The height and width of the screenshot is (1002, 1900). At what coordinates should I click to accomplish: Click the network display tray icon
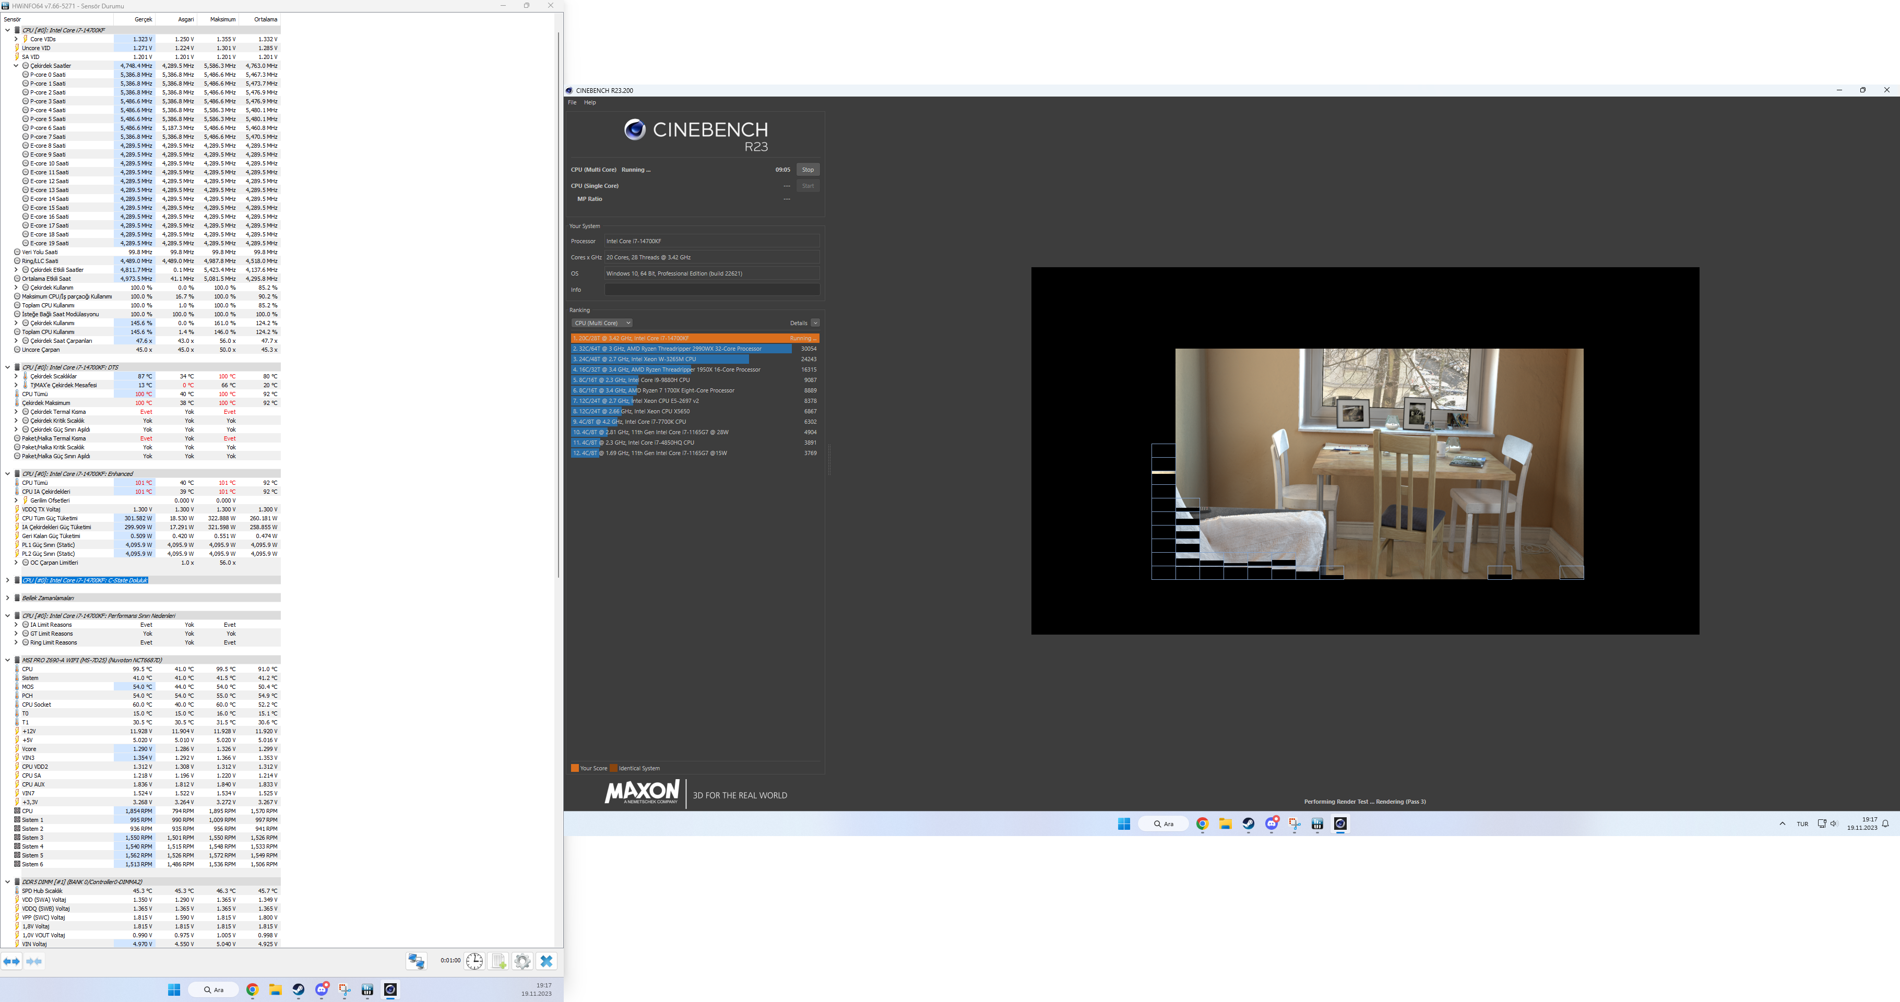click(1822, 825)
